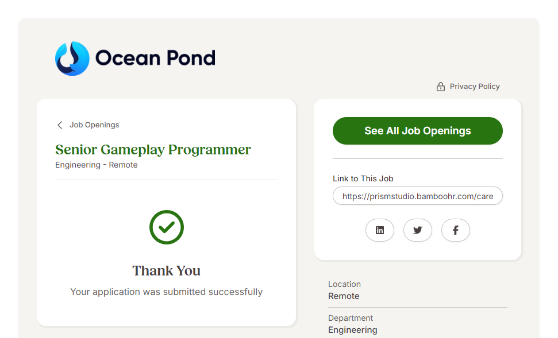Click the Ocean Pond brand name text
This screenshot has width=558, height=338.
click(155, 58)
